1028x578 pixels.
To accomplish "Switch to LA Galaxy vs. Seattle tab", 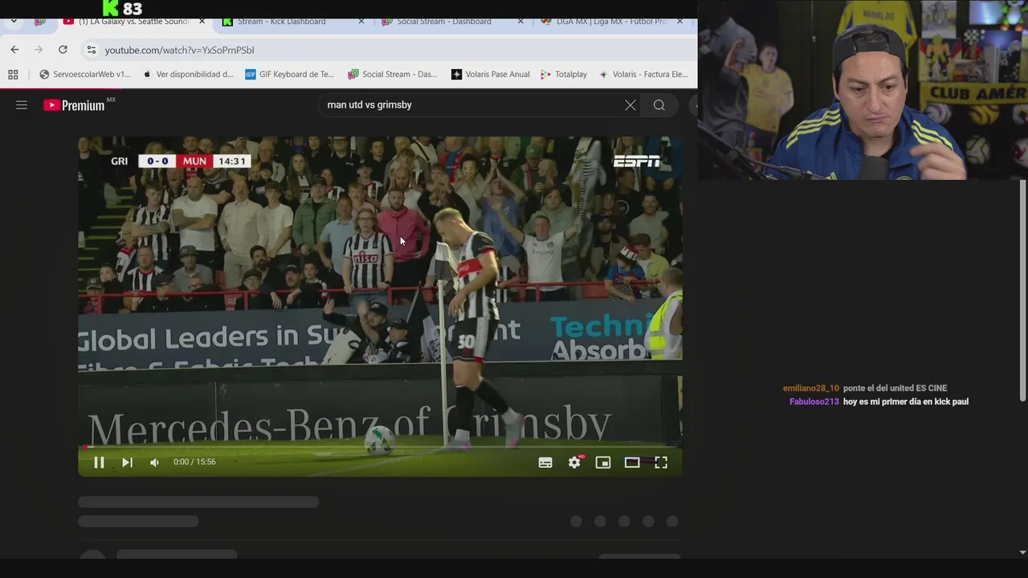I will pos(133,22).
